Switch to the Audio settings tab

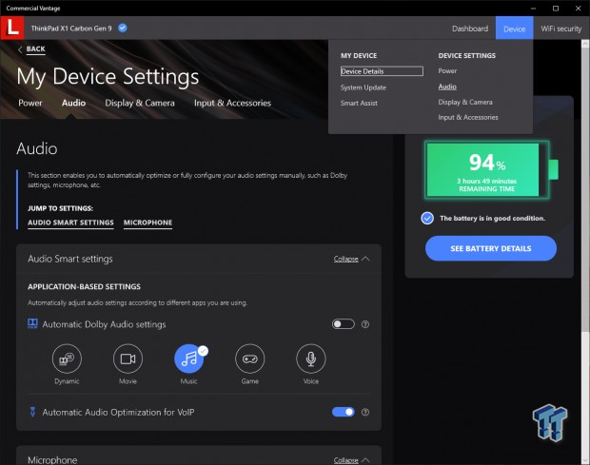click(x=74, y=103)
